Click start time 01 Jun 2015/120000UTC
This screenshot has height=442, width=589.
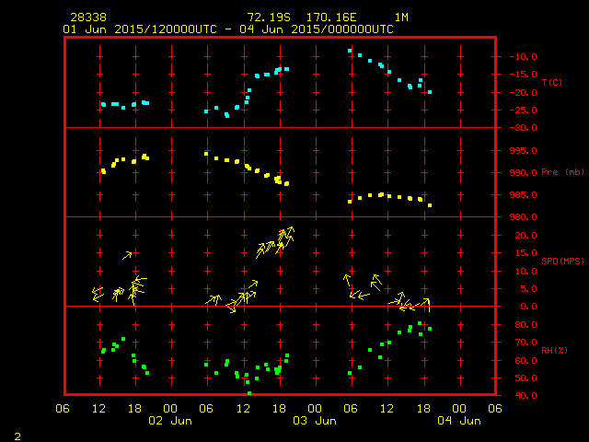coord(140,29)
